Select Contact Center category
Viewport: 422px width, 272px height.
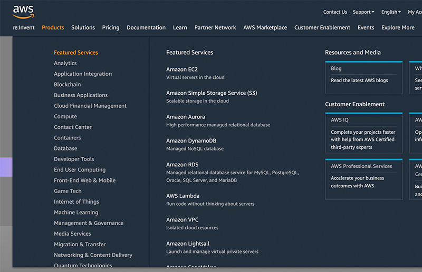[73, 127]
